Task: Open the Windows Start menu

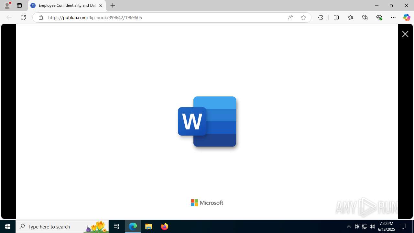Action: pos(8,227)
